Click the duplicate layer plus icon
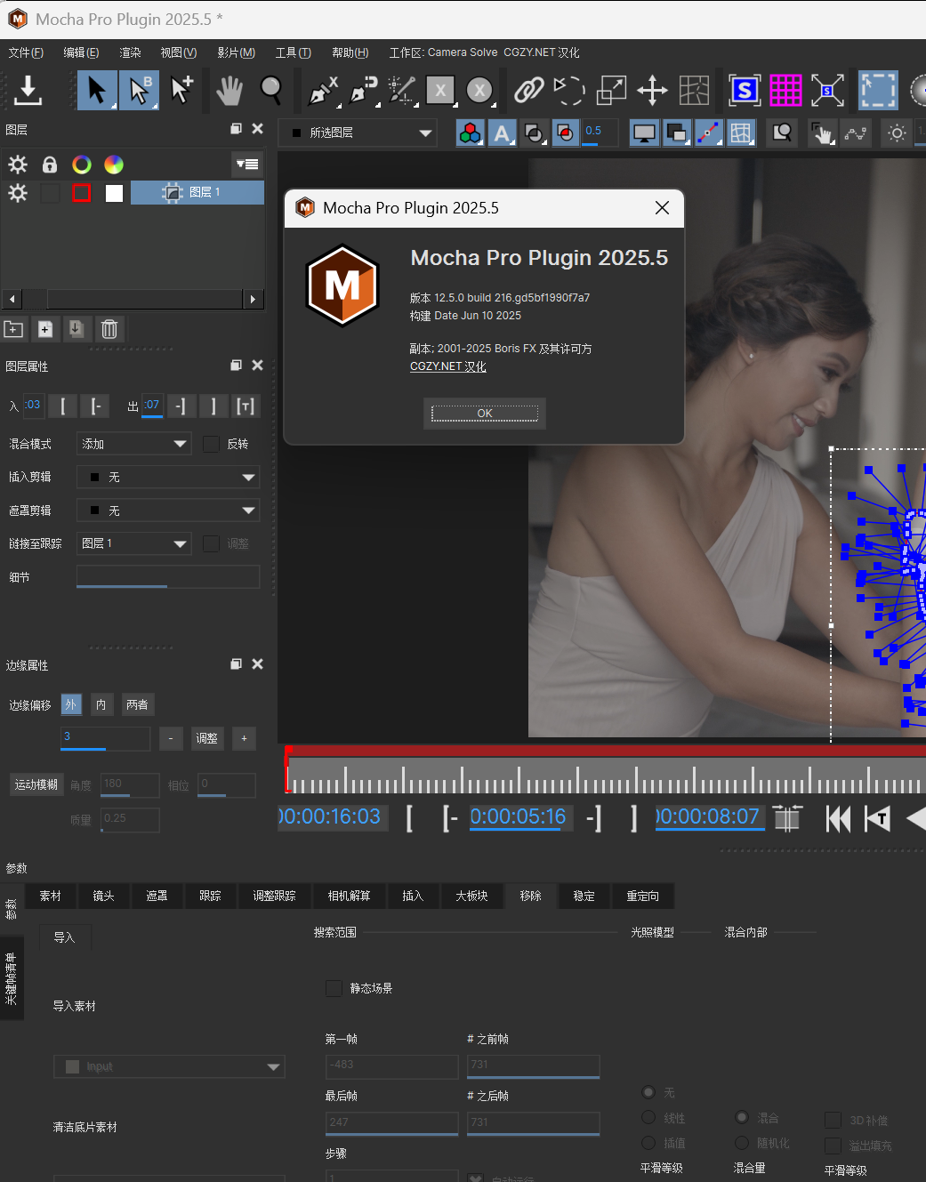Image resolution: width=926 pixels, height=1182 pixels. tap(44, 329)
